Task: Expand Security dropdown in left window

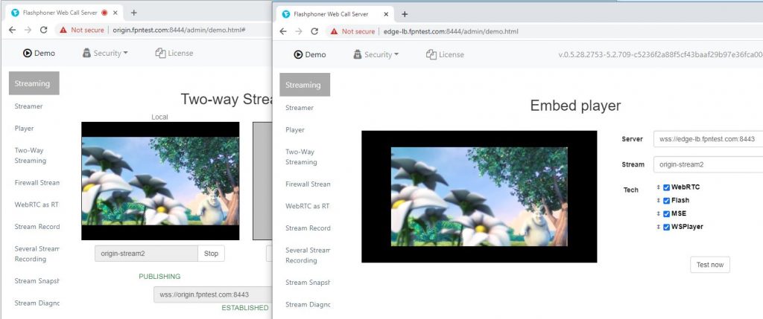Action: [x=105, y=53]
